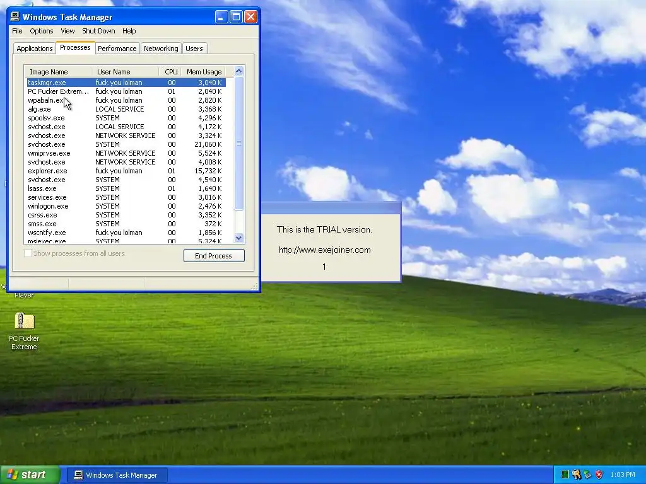Image resolution: width=646 pixels, height=484 pixels.
Task: Go to the Networking tab
Action: click(x=161, y=48)
